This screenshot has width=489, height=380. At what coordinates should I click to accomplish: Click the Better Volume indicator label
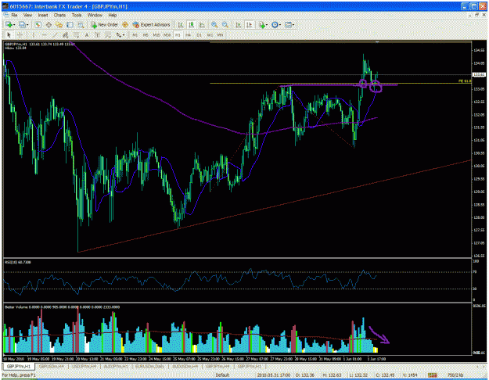[62, 307]
